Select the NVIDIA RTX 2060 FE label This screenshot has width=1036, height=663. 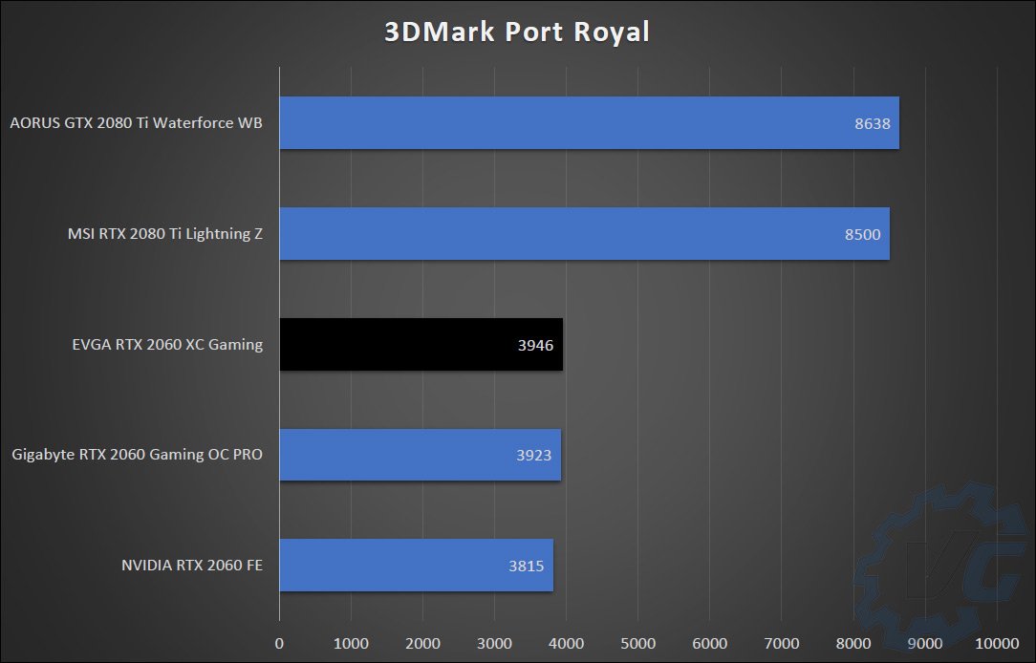(191, 566)
